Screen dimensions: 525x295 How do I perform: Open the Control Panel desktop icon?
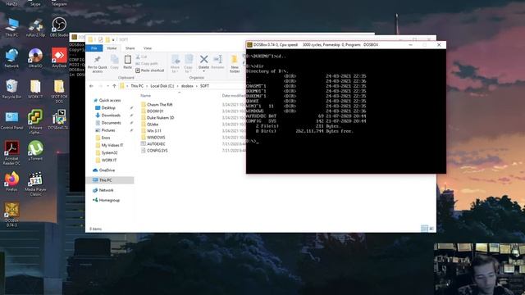coord(11,120)
